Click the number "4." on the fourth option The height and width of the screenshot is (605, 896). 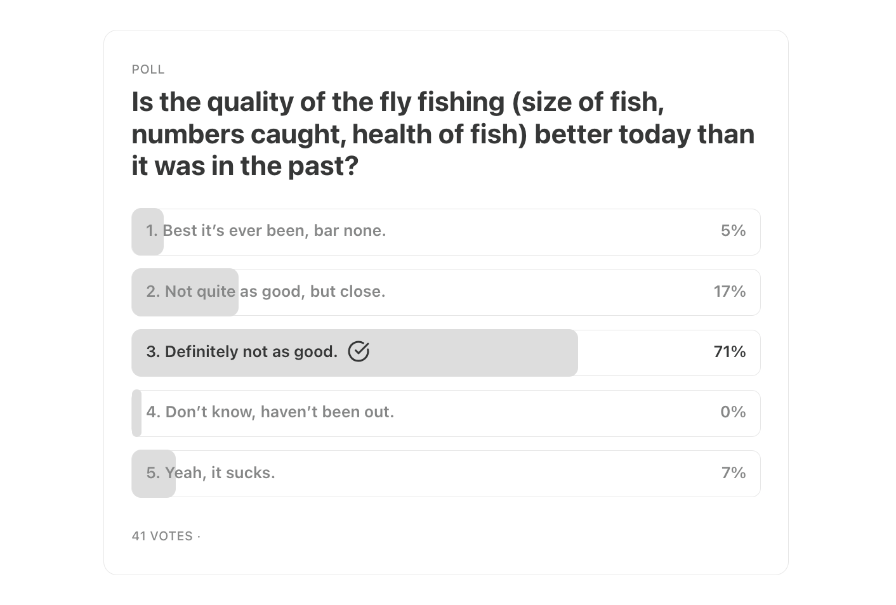153,412
